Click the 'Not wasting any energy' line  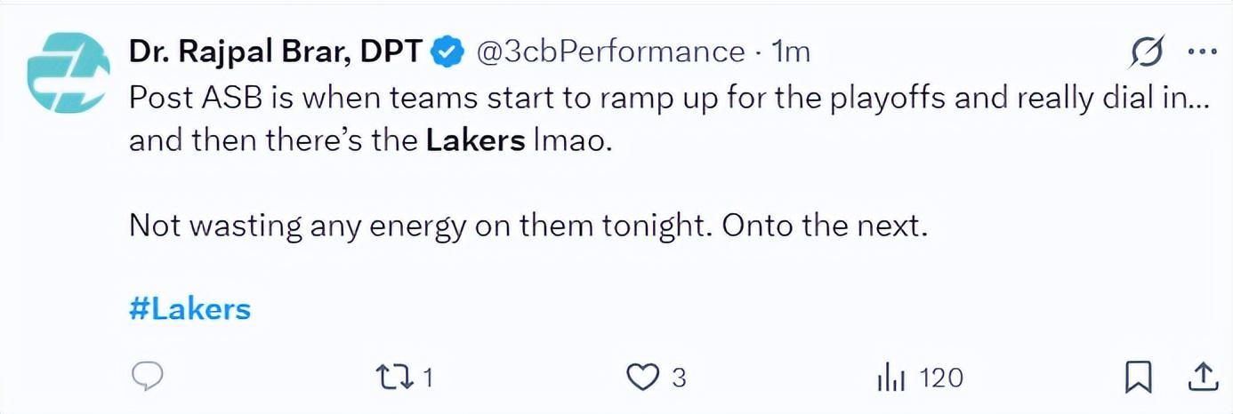pos(528,226)
